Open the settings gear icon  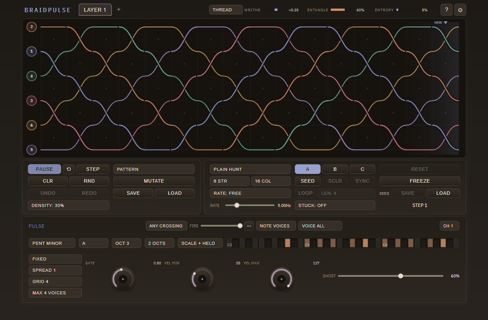[x=460, y=10]
